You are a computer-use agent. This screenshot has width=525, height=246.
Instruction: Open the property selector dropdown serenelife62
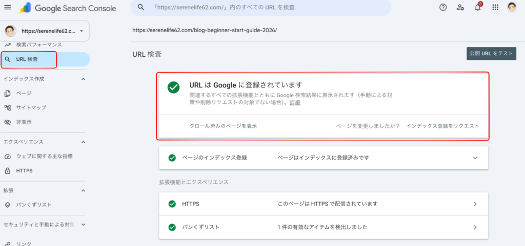45,31
